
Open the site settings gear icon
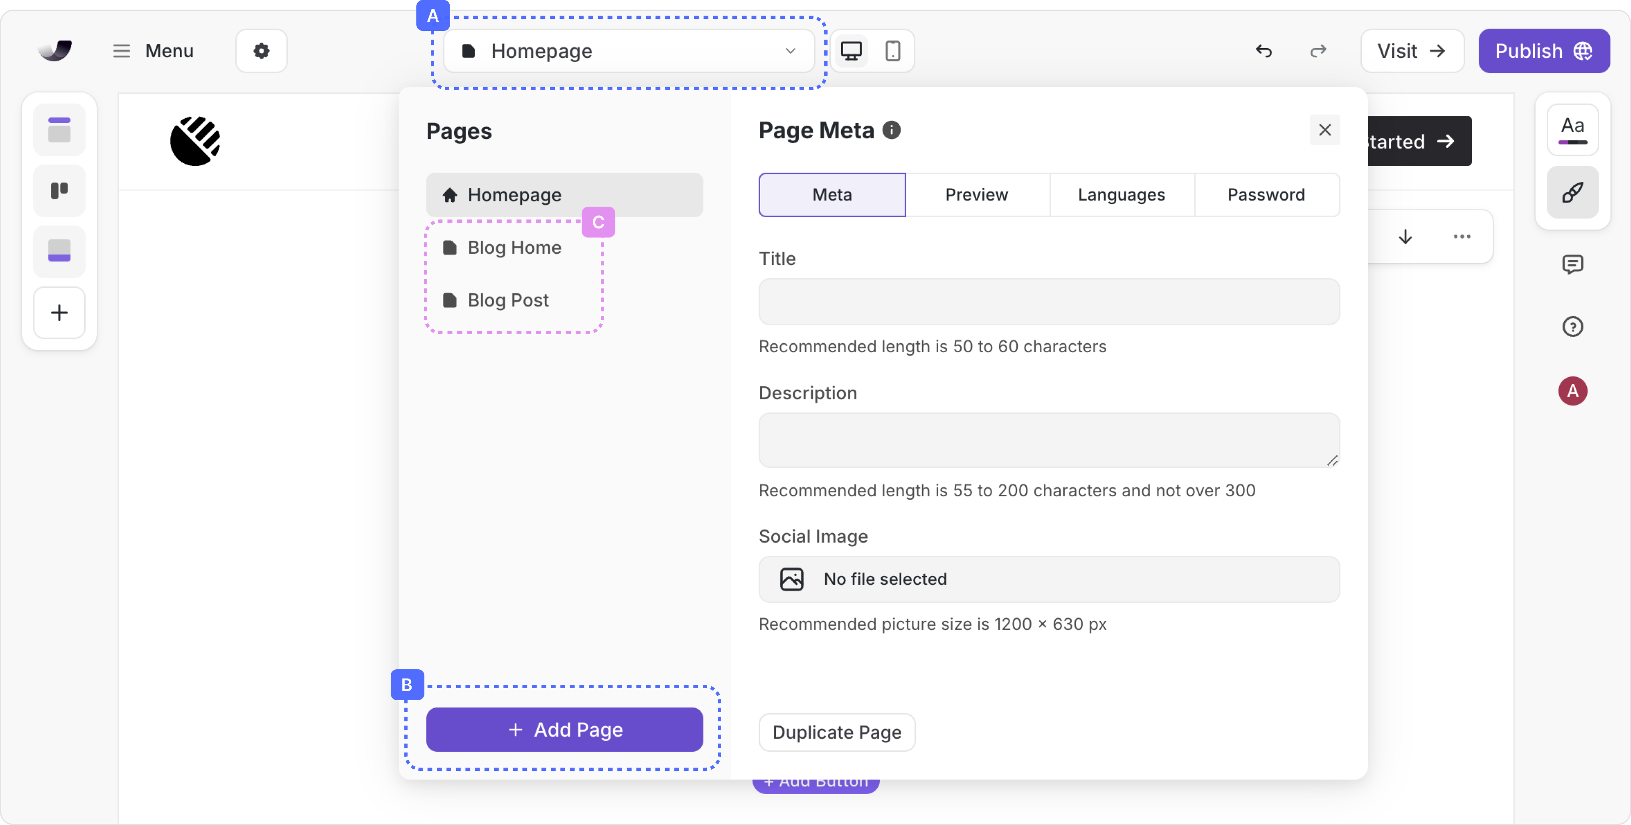pyautogui.click(x=261, y=51)
